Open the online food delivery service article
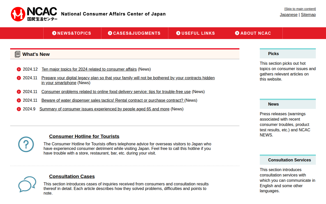 [x=116, y=92]
